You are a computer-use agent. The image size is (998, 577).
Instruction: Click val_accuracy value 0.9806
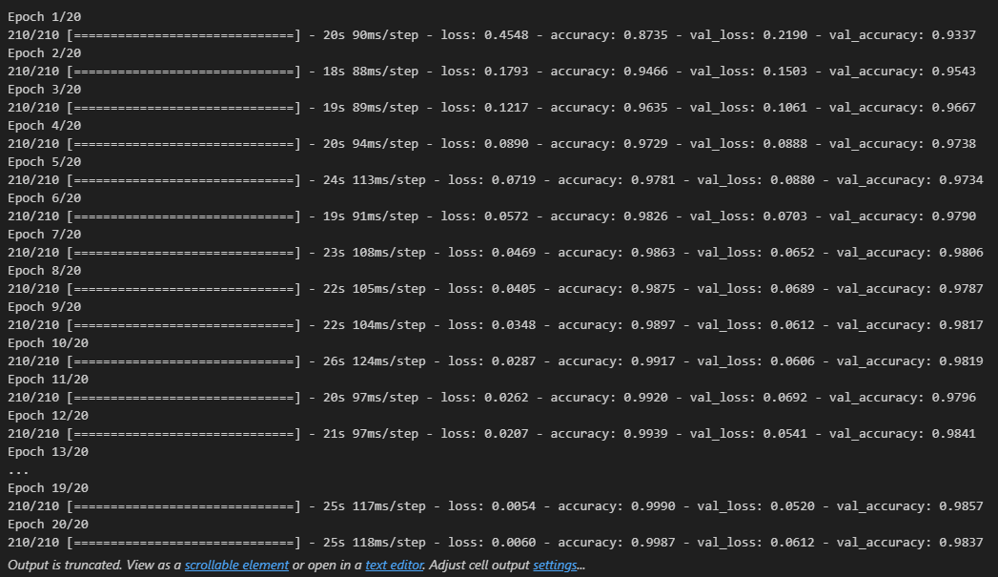[961, 253]
